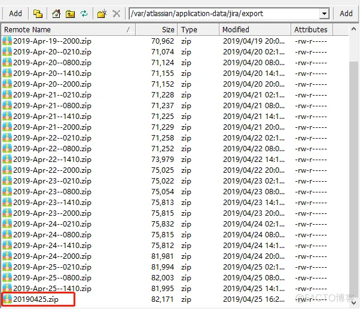Image resolution: width=360 pixels, height=309 pixels.
Task: Select file 2019-Apr-25--0210.zip
Action: click(52, 267)
